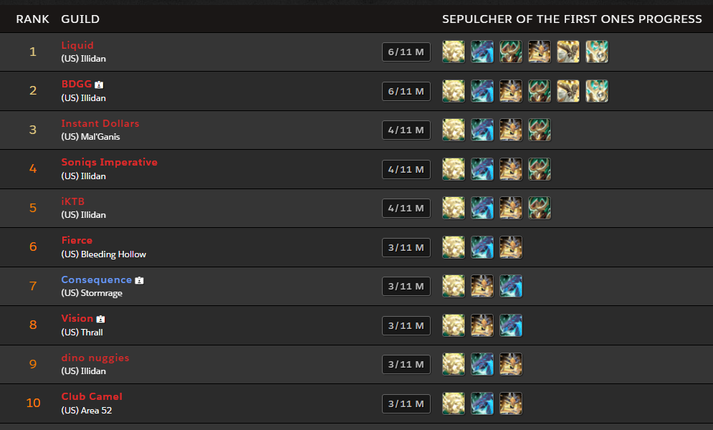Click the Sepulcher of the First Ones Progress header
Viewport: 713px width, 430px height.
pos(572,19)
